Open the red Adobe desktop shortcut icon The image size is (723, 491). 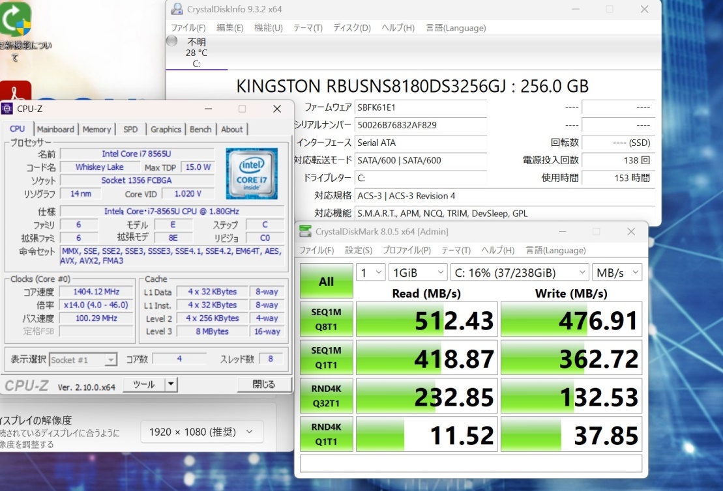[15, 91]
